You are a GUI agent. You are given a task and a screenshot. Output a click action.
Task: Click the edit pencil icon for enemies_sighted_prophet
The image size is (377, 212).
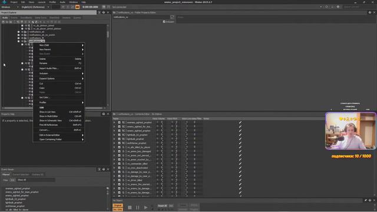[x=240, y=122]
